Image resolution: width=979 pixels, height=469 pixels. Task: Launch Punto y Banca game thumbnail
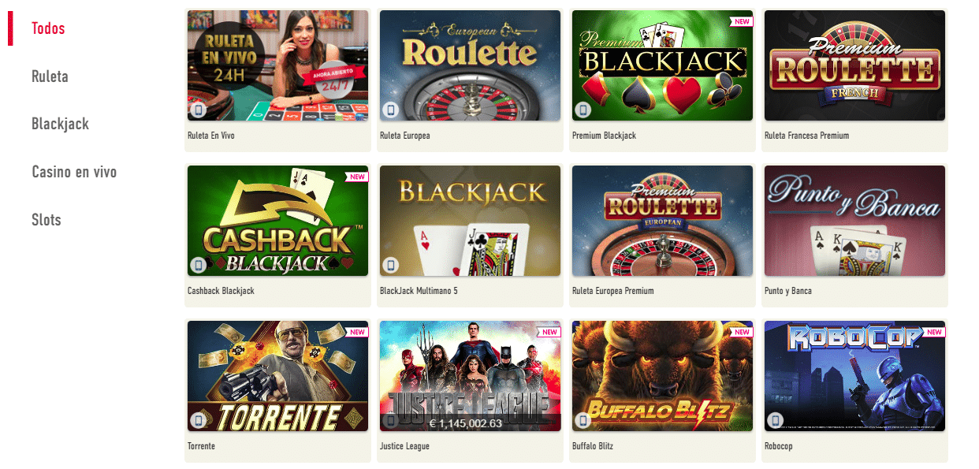pos(854,221)
